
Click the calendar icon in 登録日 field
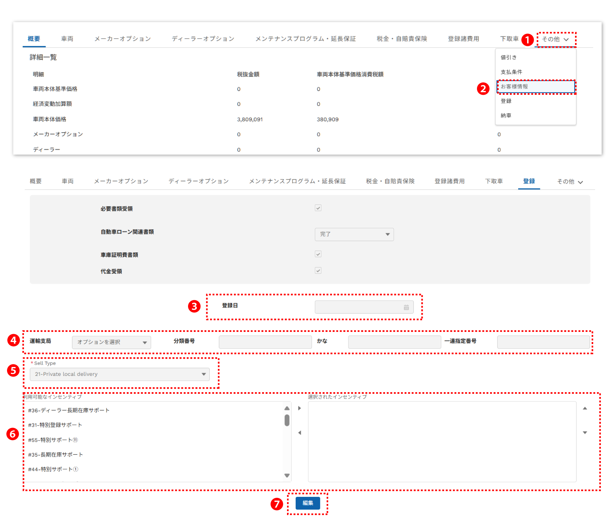(x=406, y=307)
